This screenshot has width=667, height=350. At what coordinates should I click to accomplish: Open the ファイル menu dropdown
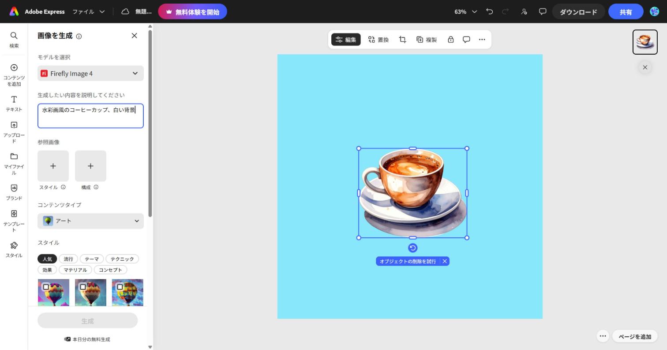pos(89,11)
